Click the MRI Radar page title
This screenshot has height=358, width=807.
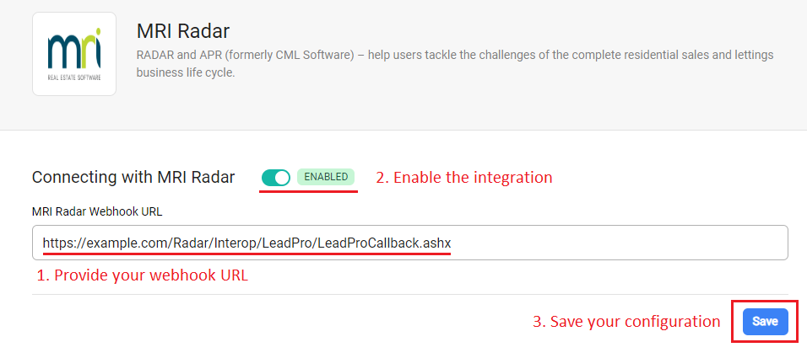point(183,31)
